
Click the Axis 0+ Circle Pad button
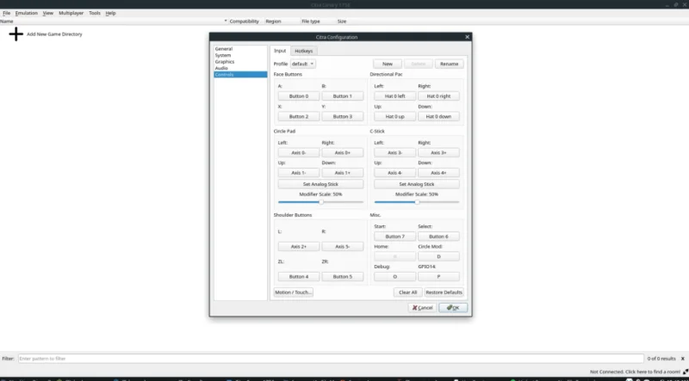tap(342, 153)
